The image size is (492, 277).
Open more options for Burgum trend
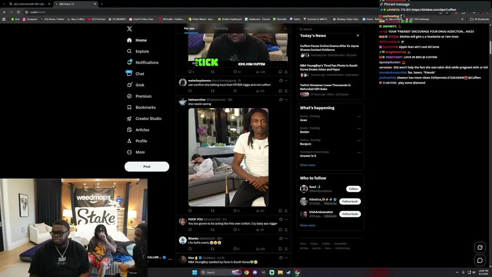tap(359, 140)
